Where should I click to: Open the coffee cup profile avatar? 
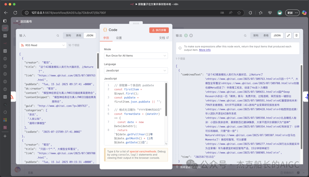280,13
